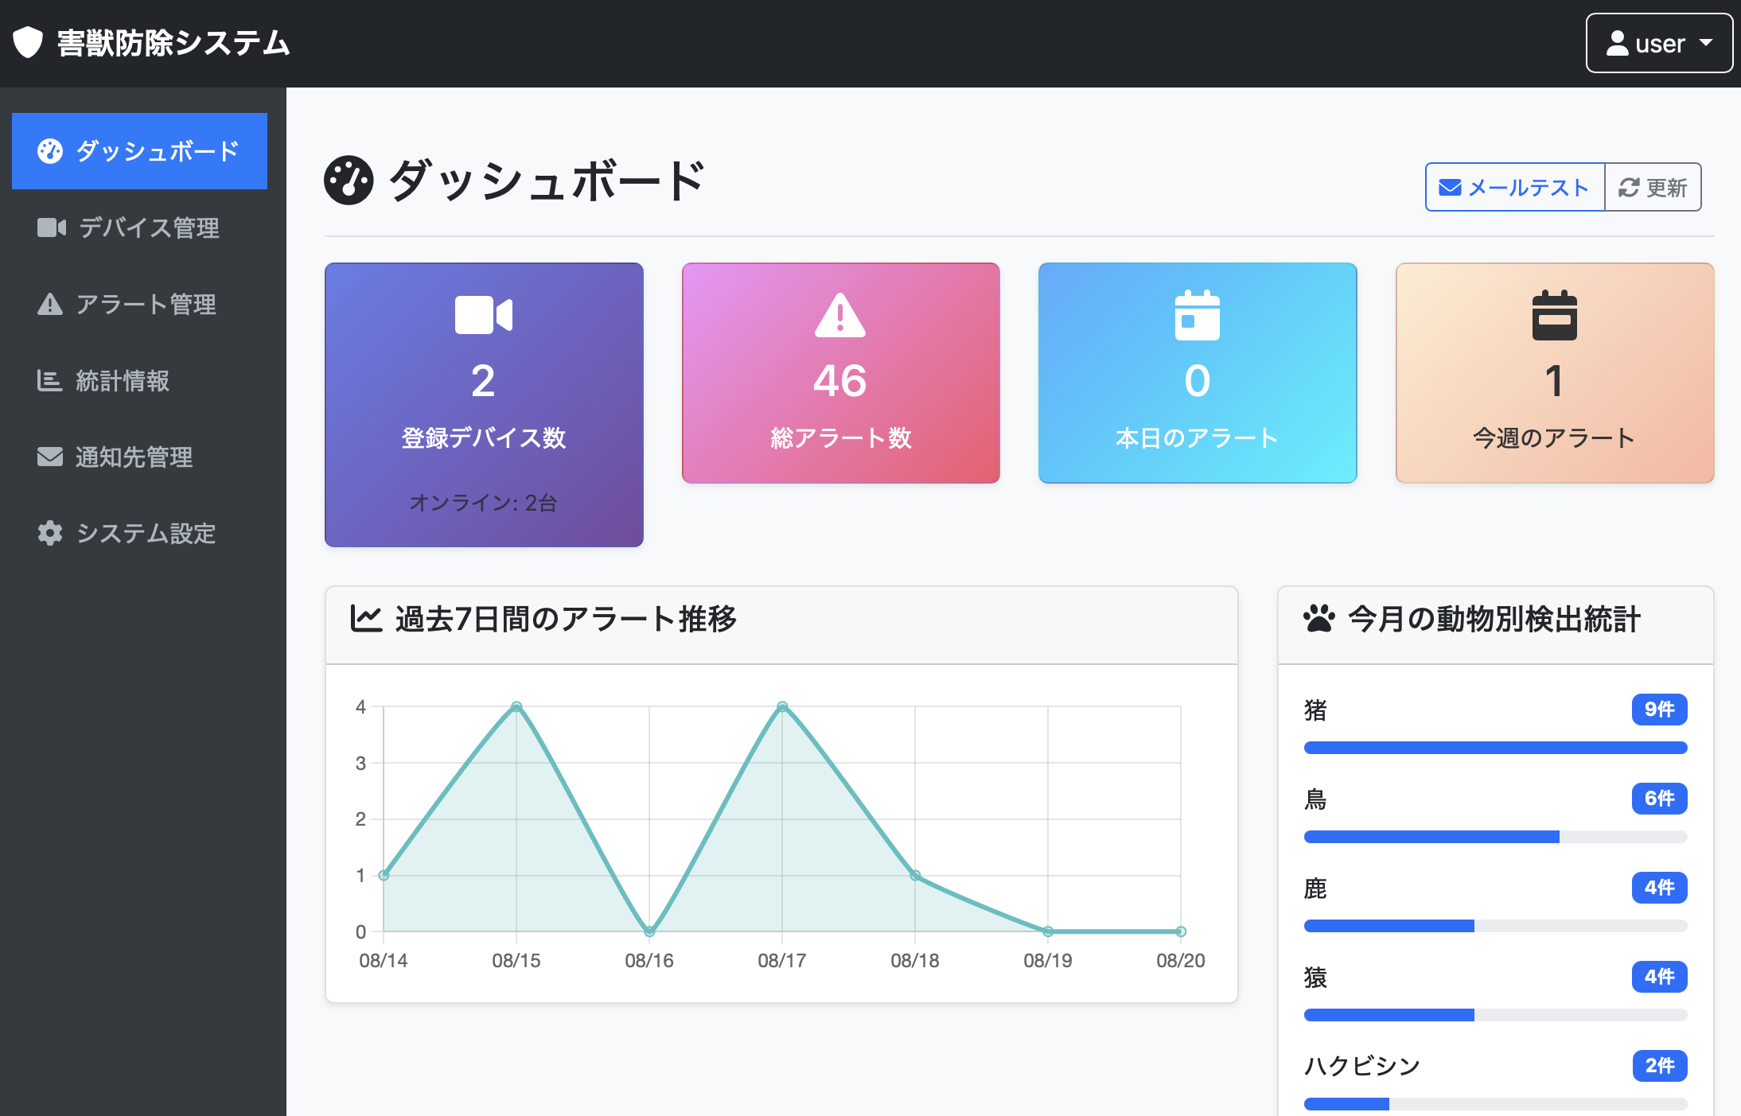Click the warning triangle icon beside アラート管理
Screen dimensions: 1741x1116
pyautogui.click(x=50, y=304)
